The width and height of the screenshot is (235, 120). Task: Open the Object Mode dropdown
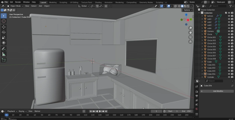[x=15, y=6]
